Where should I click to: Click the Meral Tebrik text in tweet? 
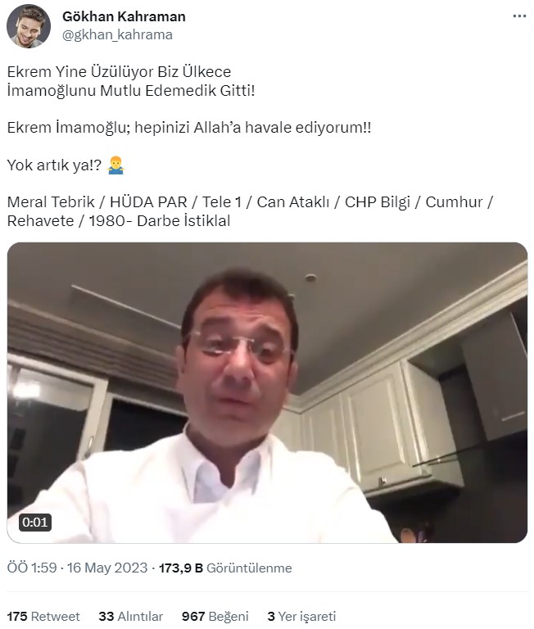51,202
